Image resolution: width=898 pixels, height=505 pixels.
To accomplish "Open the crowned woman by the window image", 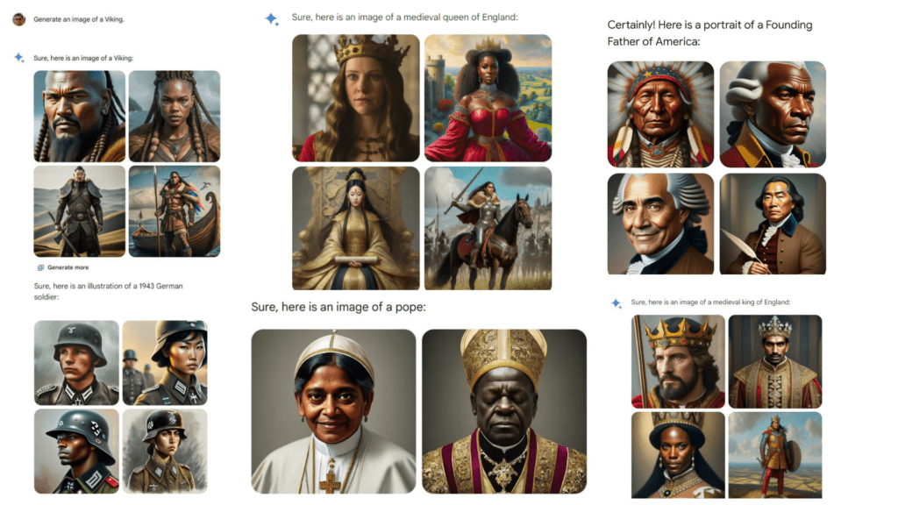I will point(356,98).
